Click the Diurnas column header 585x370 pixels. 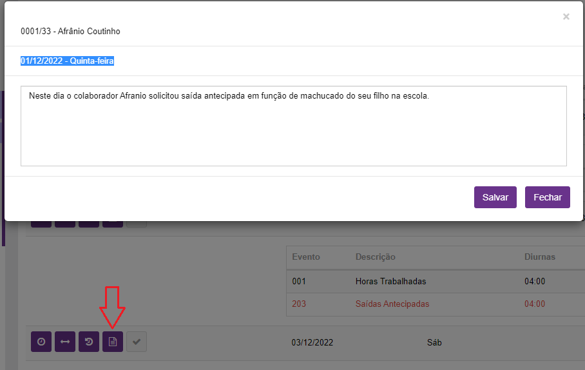pyautogui.click(x=539, y=257)
